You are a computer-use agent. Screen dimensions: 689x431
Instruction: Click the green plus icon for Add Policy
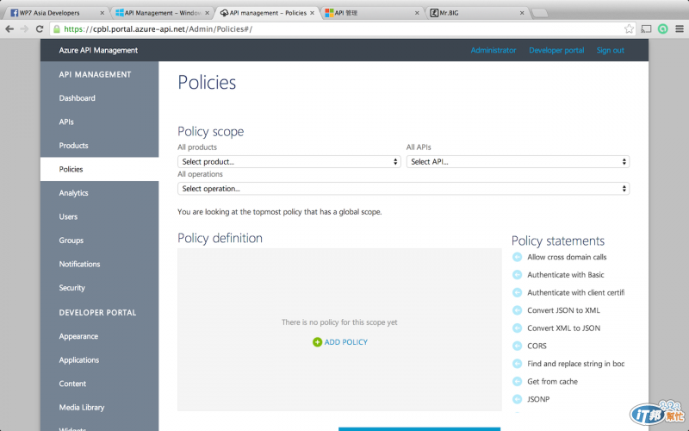tap(317, 342)
